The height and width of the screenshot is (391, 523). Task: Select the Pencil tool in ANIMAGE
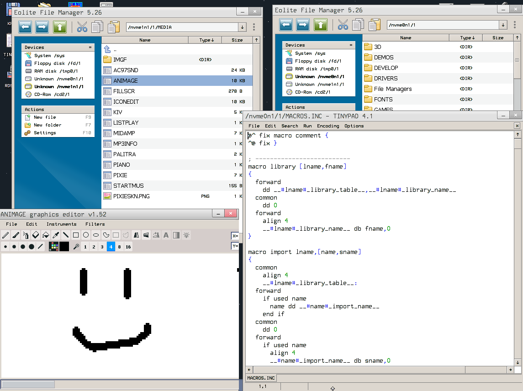coord(5,235)
